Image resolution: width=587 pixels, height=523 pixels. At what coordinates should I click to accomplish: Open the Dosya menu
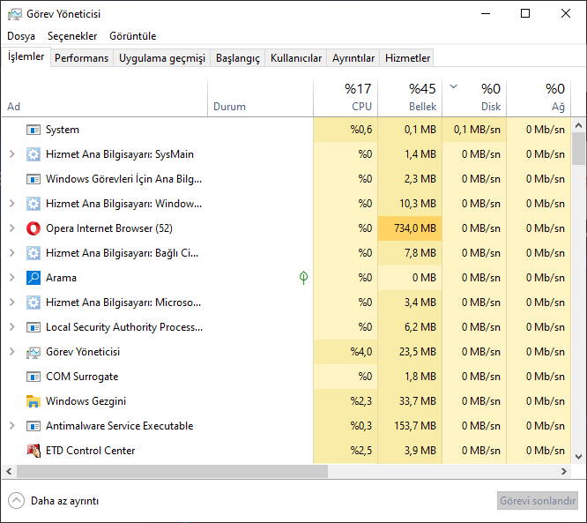click(21, 36)
